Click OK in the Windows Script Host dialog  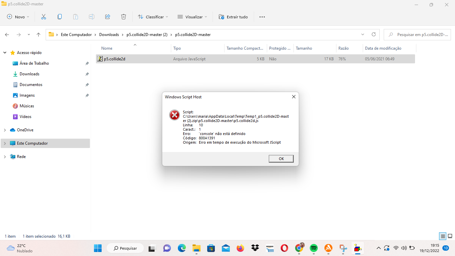(281, 159)
